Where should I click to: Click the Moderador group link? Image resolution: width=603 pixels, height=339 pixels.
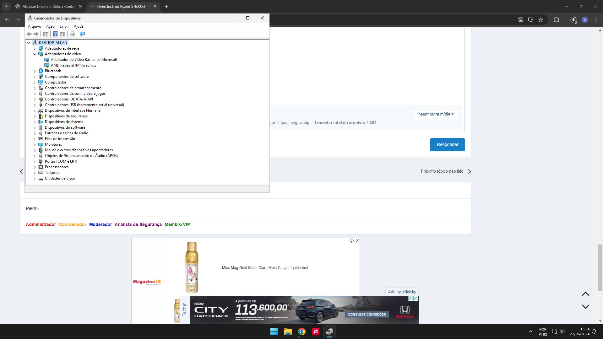(100, 224)
